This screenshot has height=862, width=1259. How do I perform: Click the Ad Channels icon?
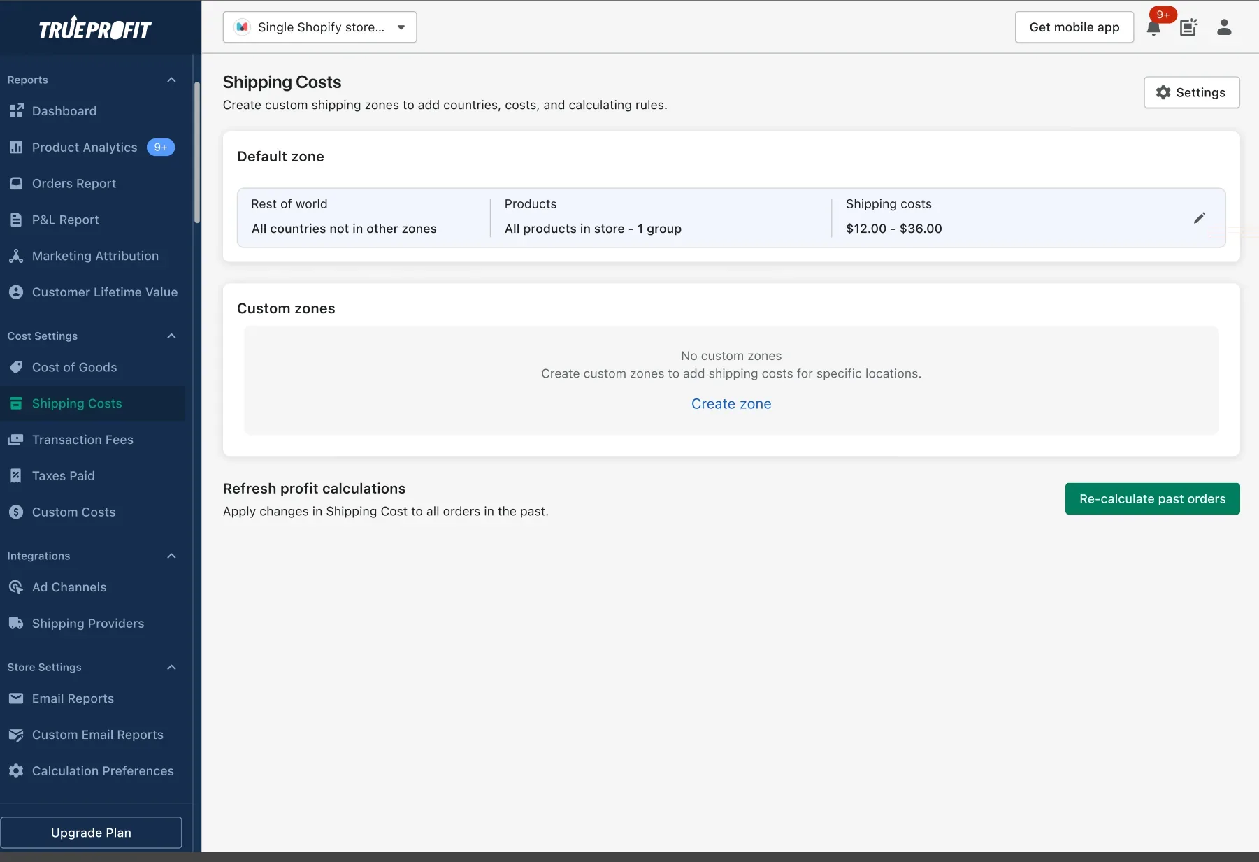pyautogui.click(x=16, y=587)
